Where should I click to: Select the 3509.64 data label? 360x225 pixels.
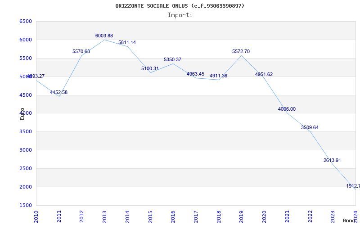(x=310, y=128)
